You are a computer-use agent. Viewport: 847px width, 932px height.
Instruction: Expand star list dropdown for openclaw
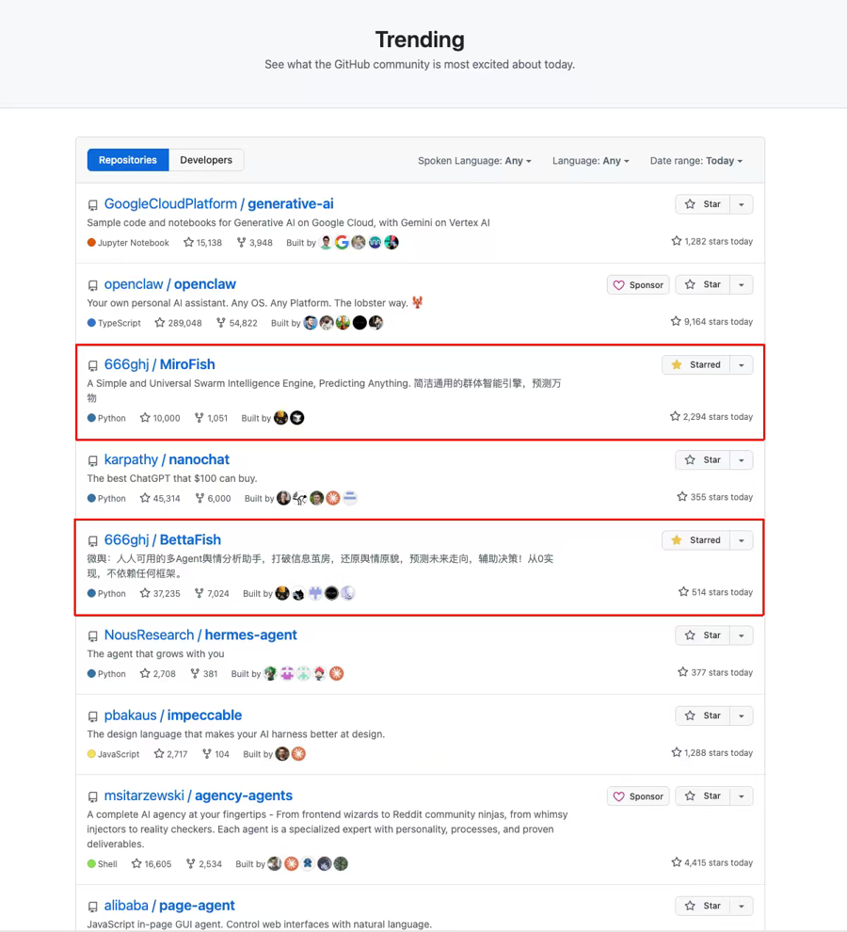(x=742, y=285)
